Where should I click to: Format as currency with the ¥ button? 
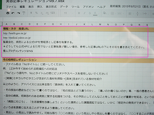[x=31, y=13]
